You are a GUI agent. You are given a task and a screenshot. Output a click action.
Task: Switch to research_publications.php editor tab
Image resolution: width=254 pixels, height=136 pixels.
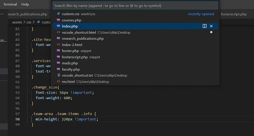click(28, 14)
